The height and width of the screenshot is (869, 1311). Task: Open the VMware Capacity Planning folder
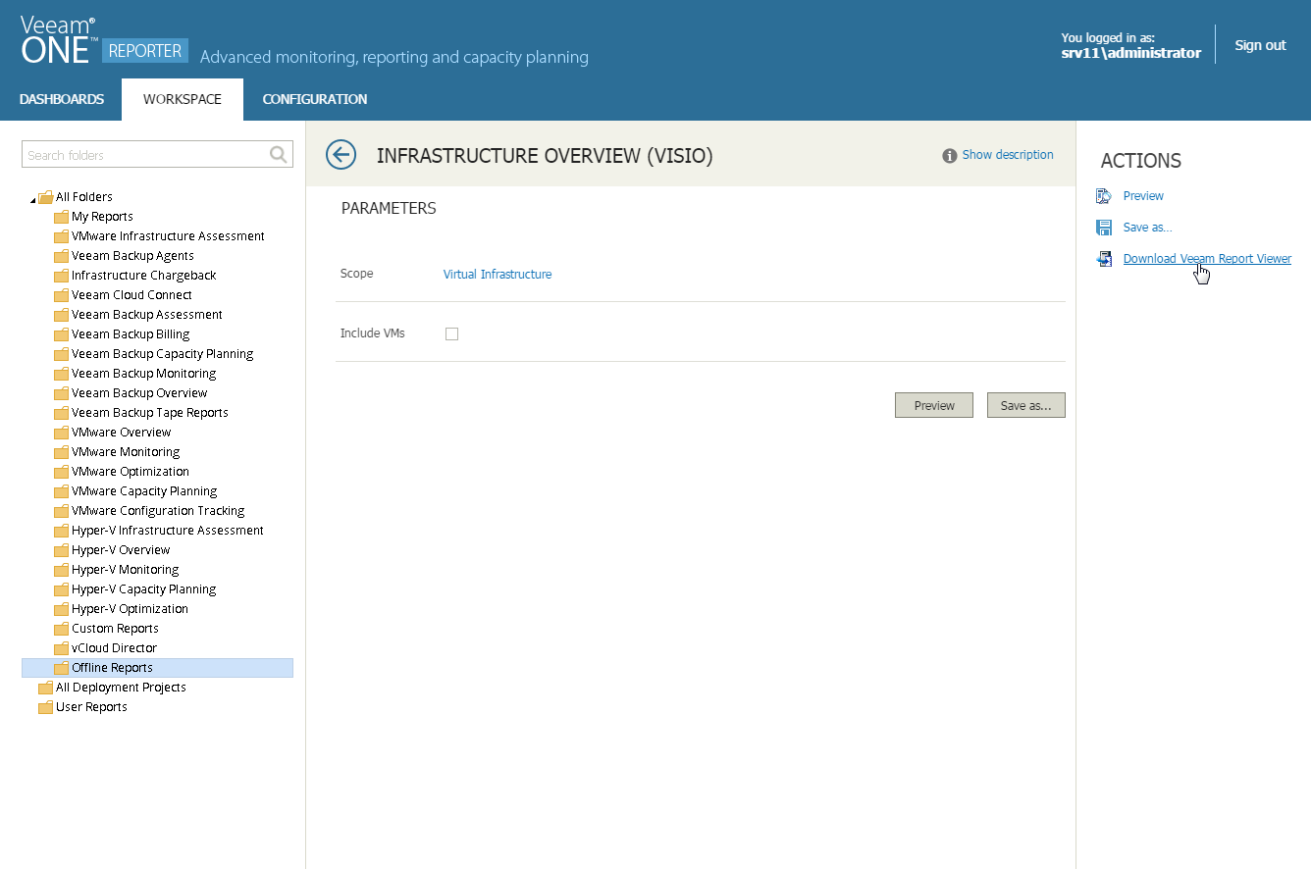pos(144,491)
